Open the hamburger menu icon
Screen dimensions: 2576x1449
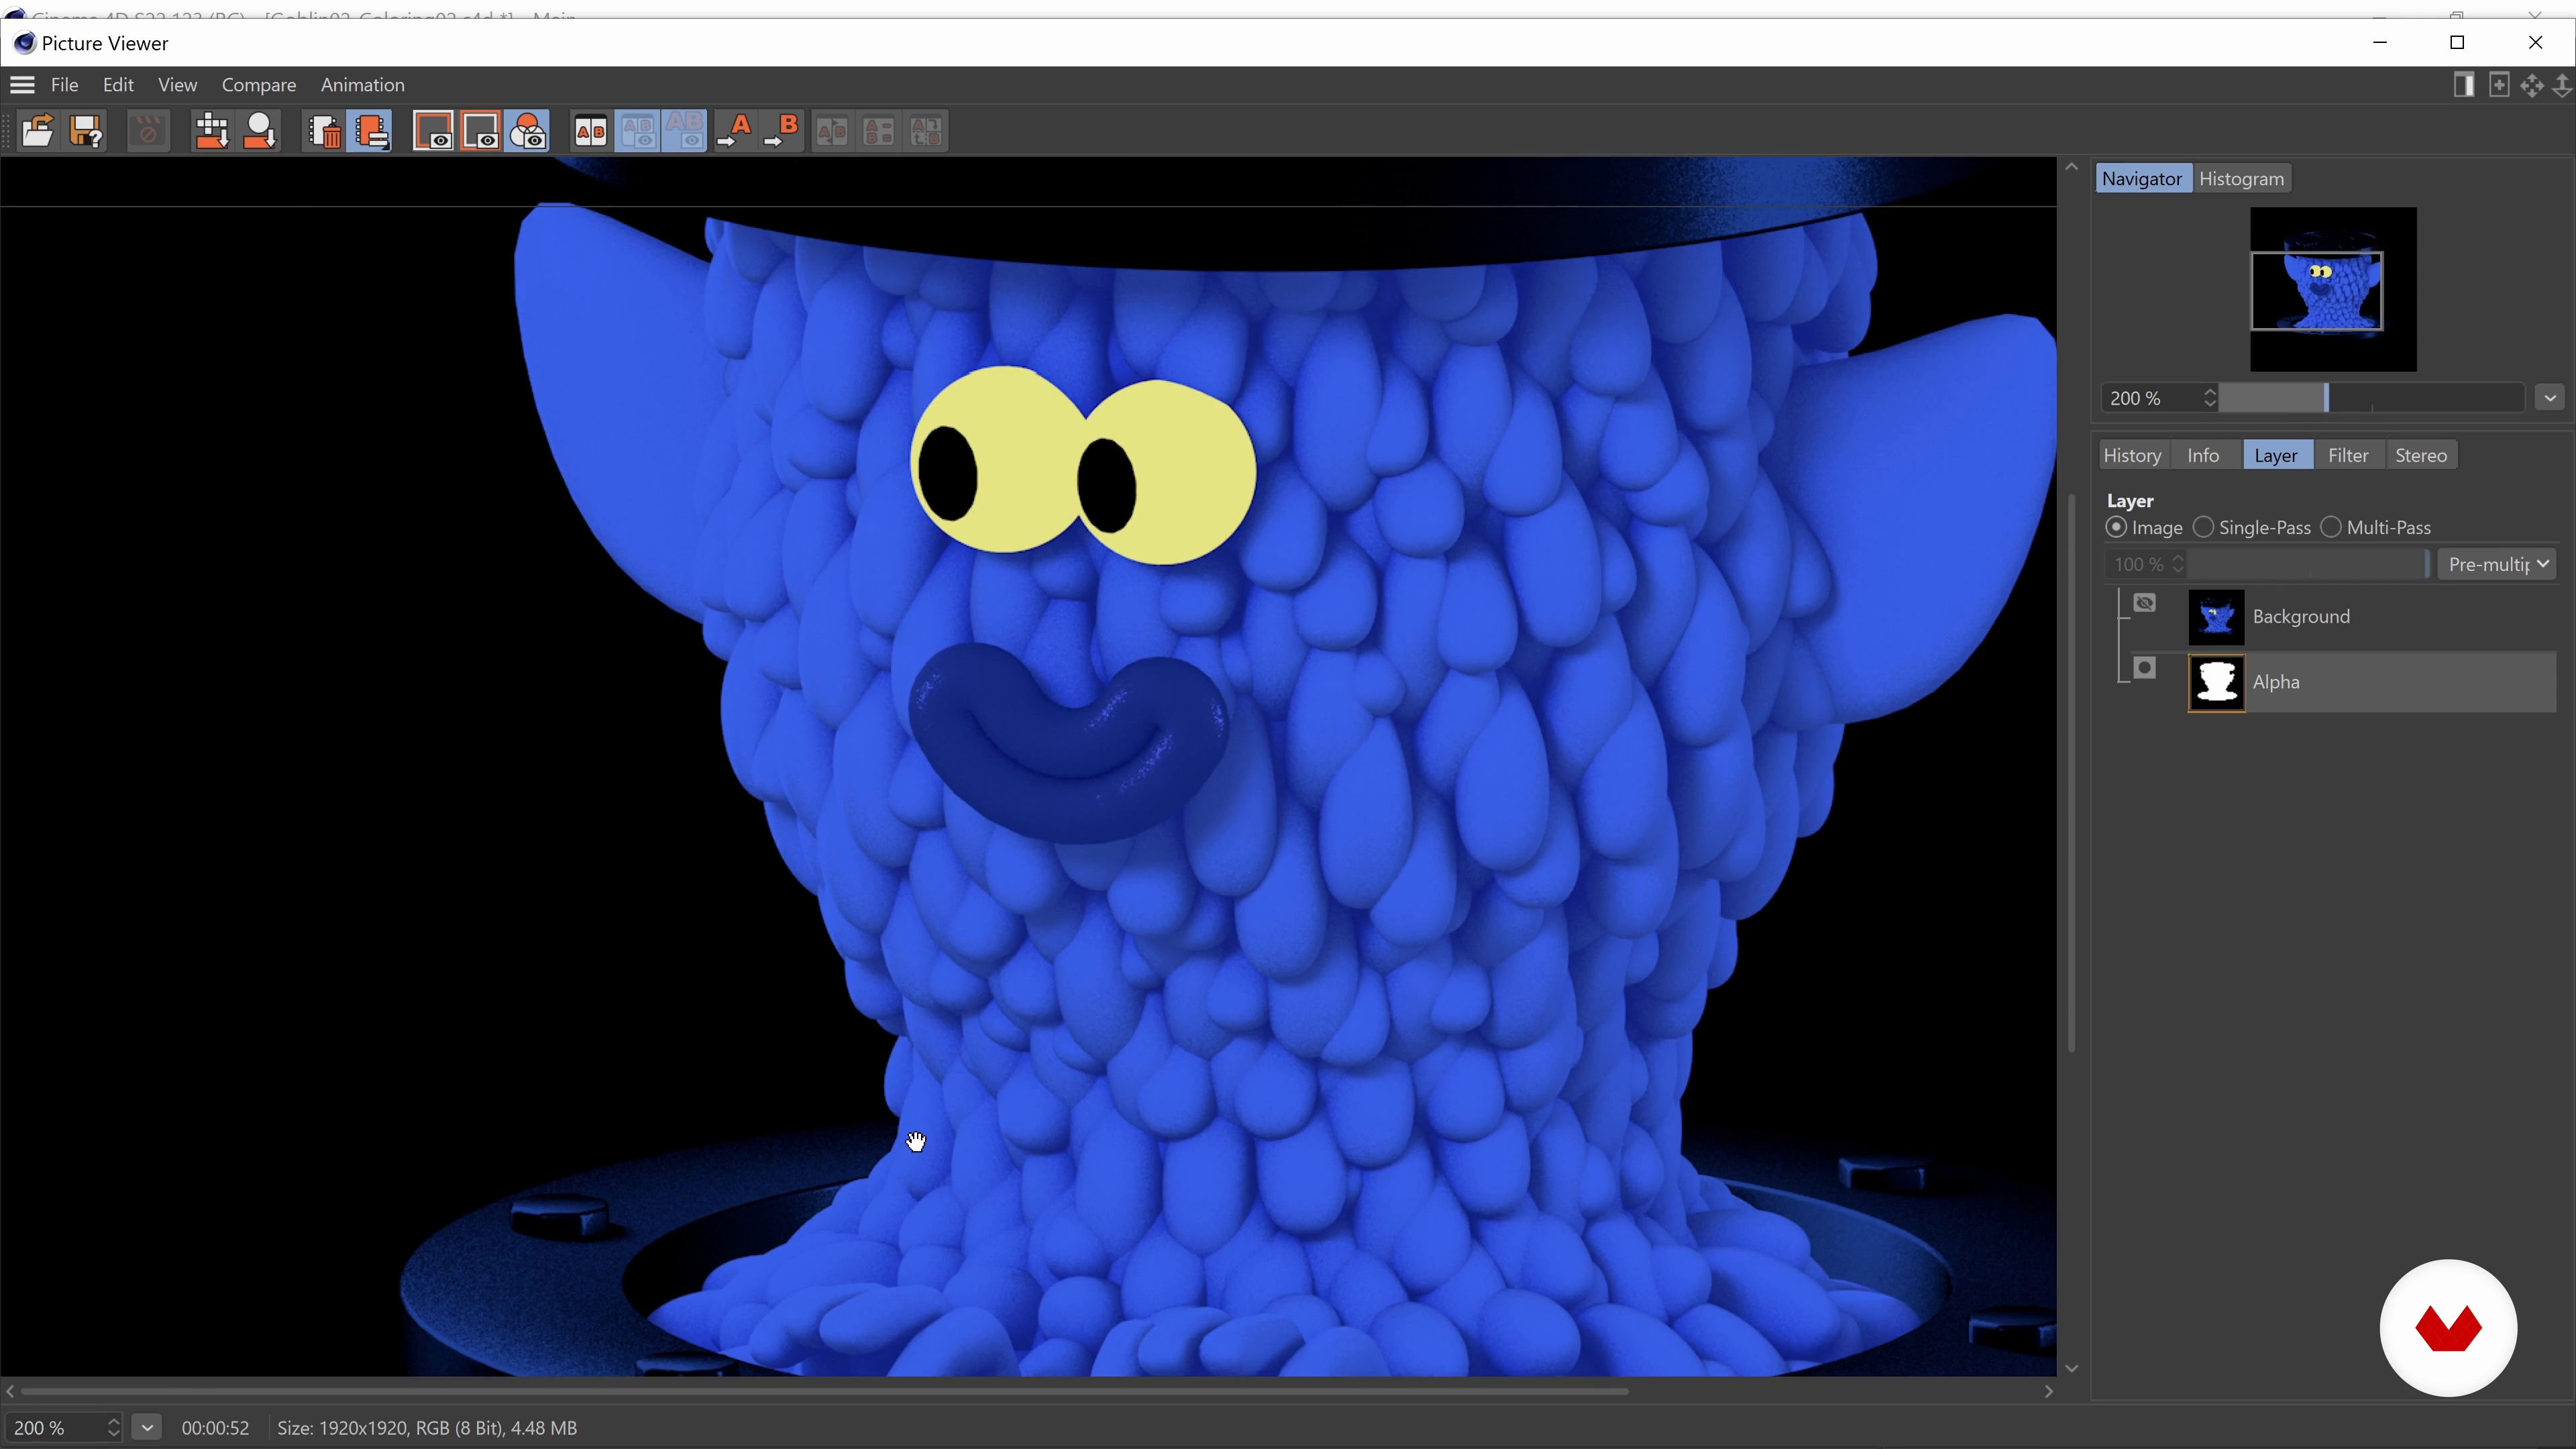(x=22, y=85)
